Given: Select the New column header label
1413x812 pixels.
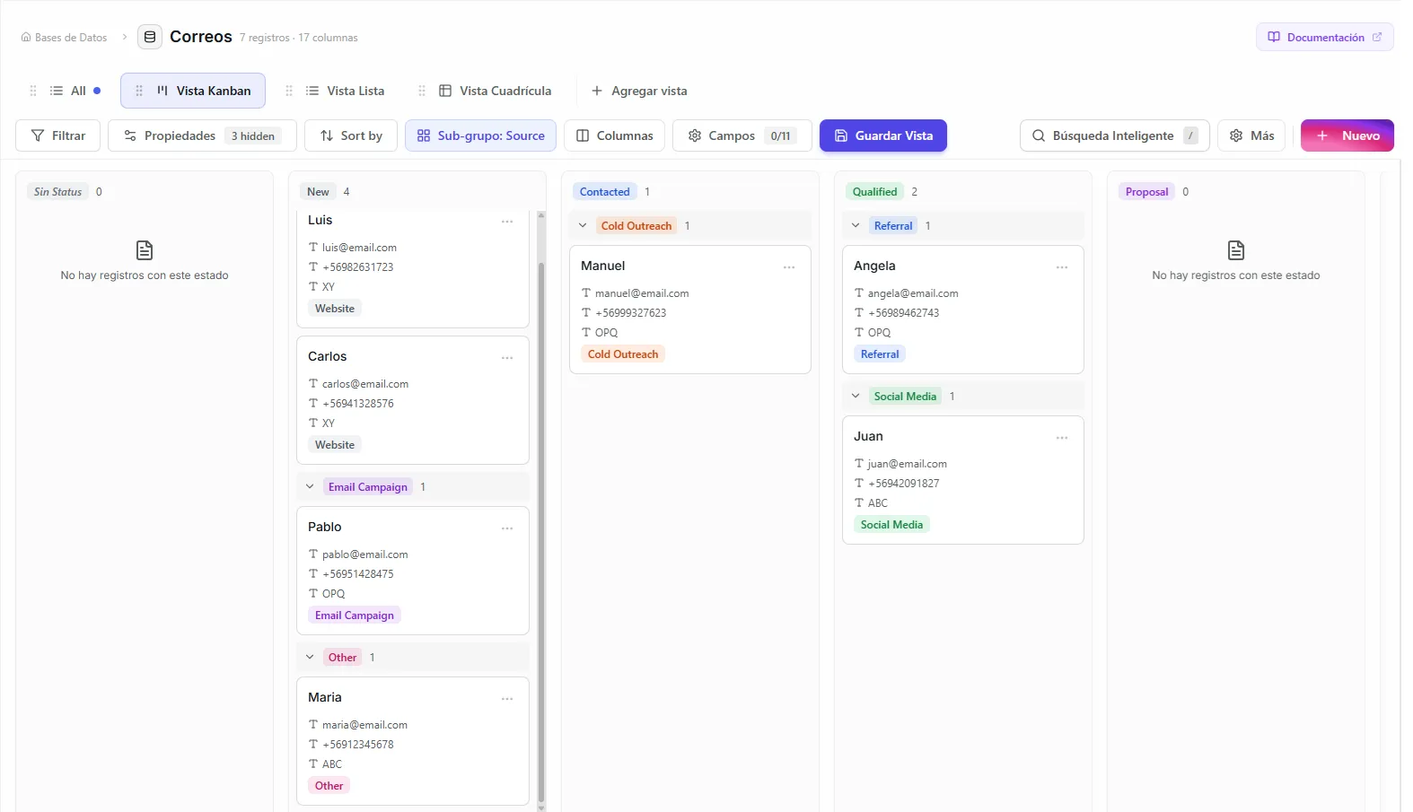Looking at the screenshot, I should (318, 191).
